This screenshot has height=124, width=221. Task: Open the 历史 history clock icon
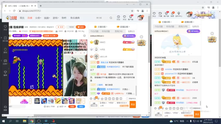tap(119, 18)
